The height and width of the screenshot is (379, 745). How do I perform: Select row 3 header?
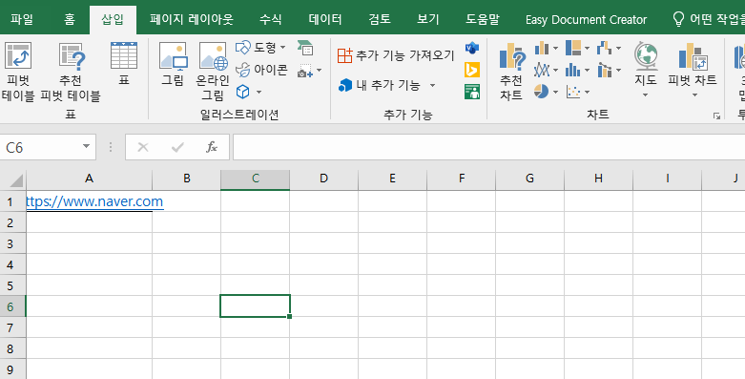pos(12,243)
